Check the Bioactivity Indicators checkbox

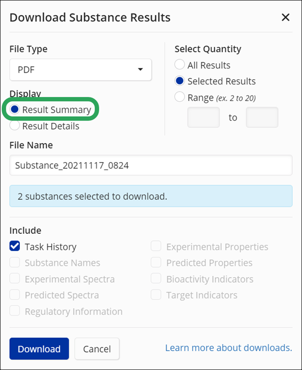pos(156,278)
